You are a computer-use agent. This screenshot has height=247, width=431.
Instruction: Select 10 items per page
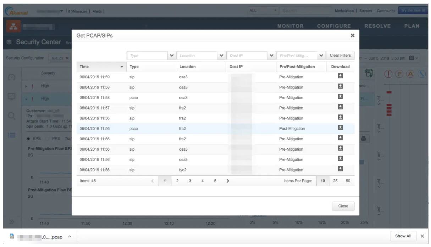pos(322,181)
